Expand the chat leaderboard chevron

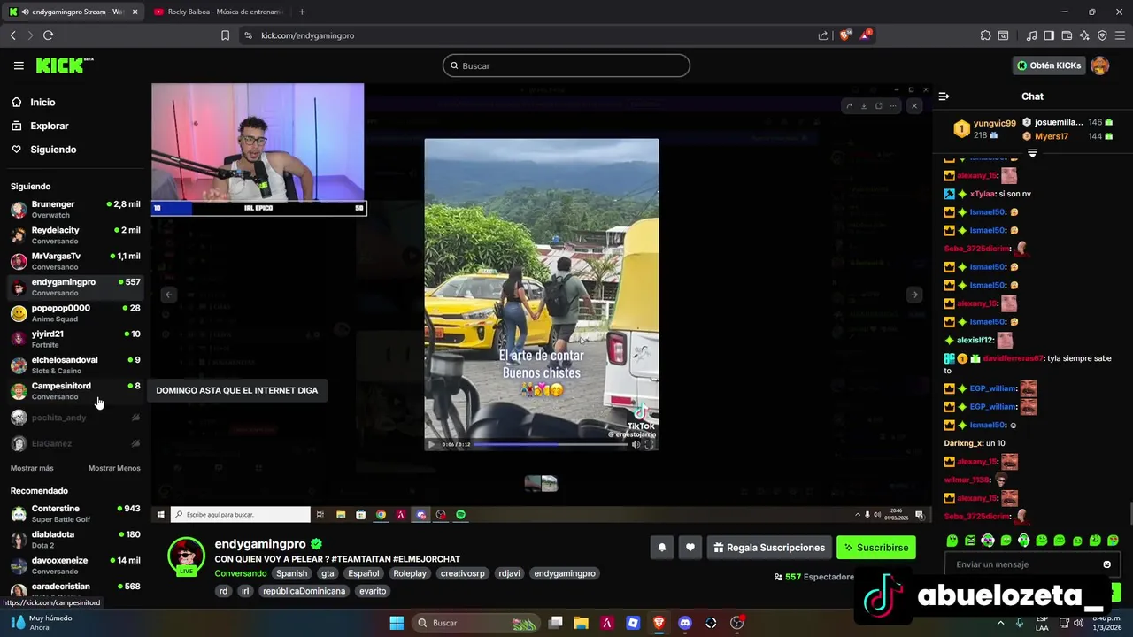(1032, 154)
